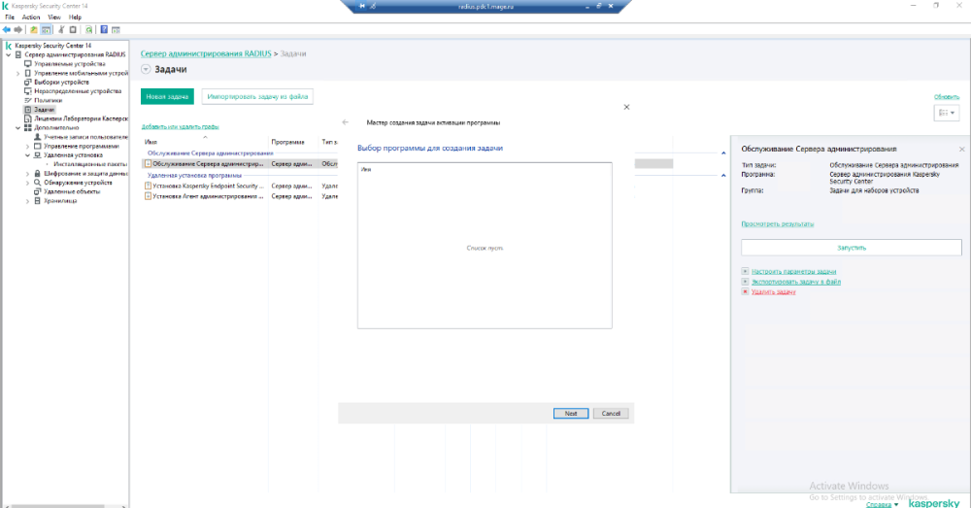This screenshot has height=508, width=971.
Task: Select Хранилища icon in tree
Action: [37, 201]
